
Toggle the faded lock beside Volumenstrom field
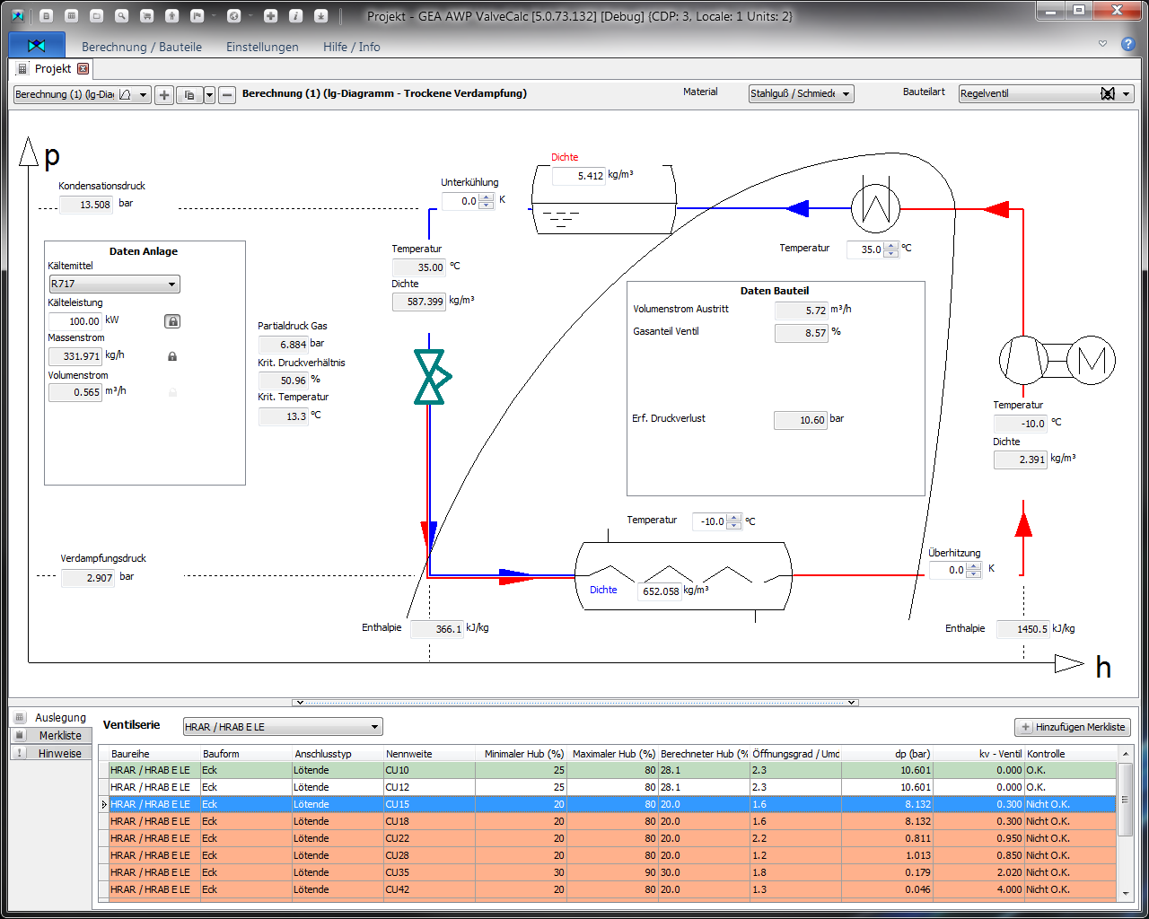coord(172,392)
